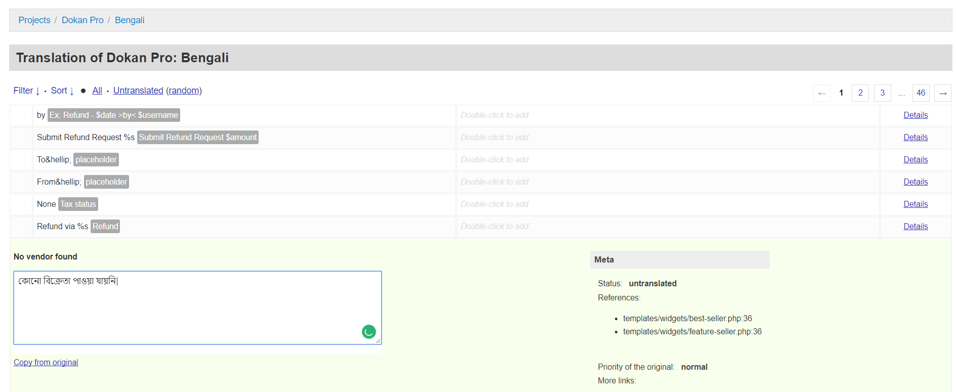Click the 'Refund' context label
The width and height of the screenshot is (956, 392).
(105, 227)
